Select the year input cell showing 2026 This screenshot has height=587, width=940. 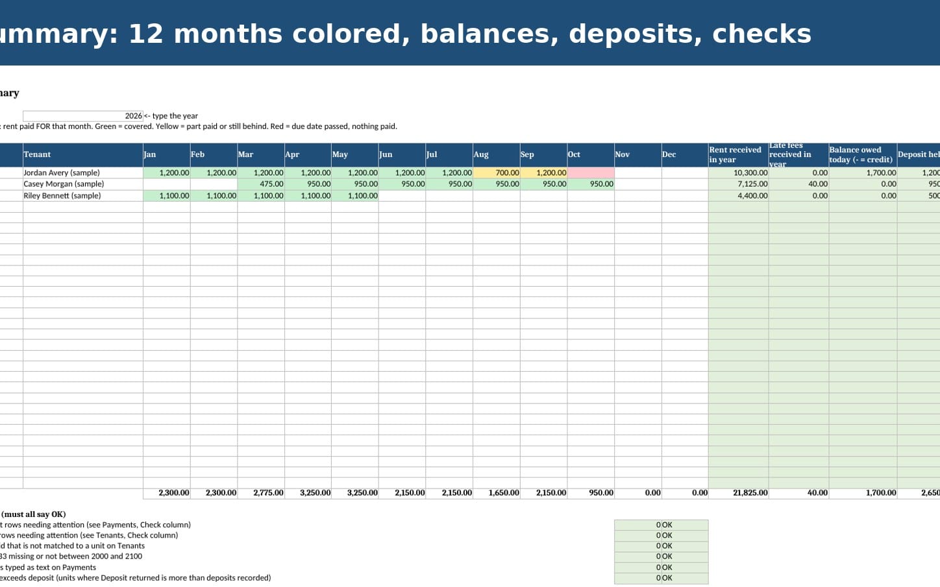click(x=83, y=116)
